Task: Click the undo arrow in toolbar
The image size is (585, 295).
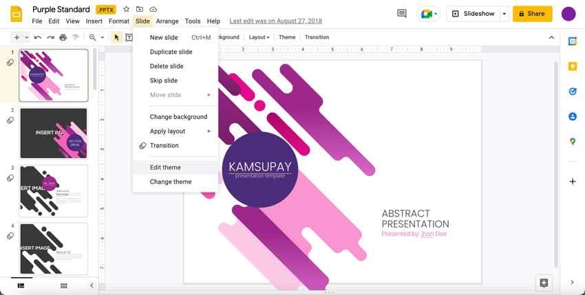Action: 37,37
